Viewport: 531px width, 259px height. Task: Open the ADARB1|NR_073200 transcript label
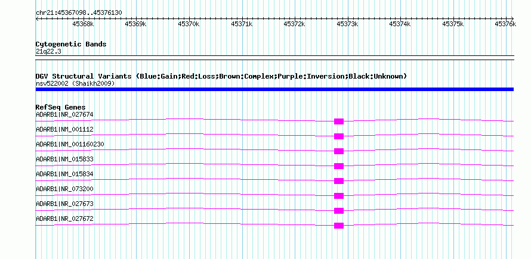(64, 189)
